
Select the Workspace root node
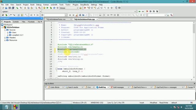click(x=8, y=25)
